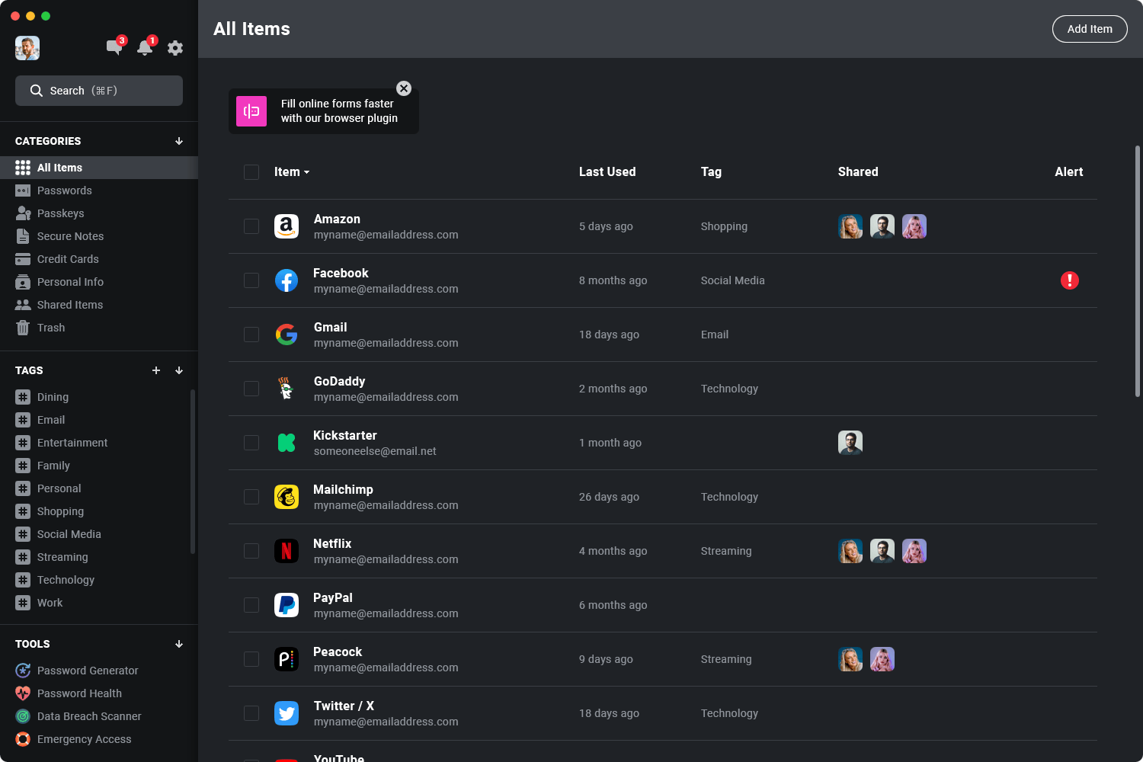Select the Passkeys category

tap(99, 213)
